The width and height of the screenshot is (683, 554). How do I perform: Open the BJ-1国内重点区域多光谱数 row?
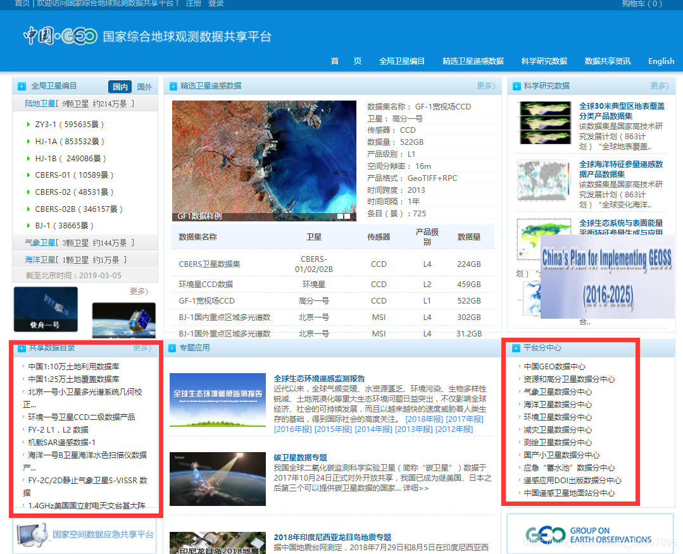point(332,317)
